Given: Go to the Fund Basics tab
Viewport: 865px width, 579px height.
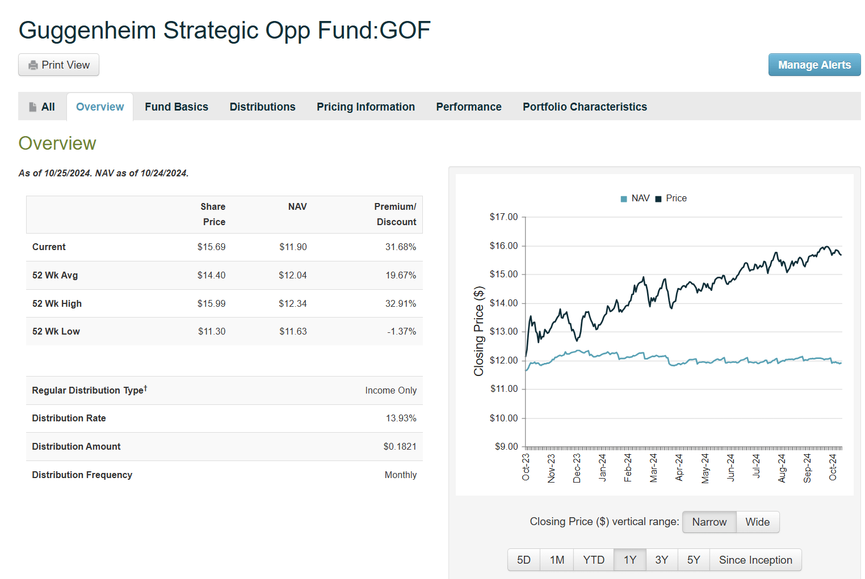Looking at the screenshot, I should (x=177, y=107).
